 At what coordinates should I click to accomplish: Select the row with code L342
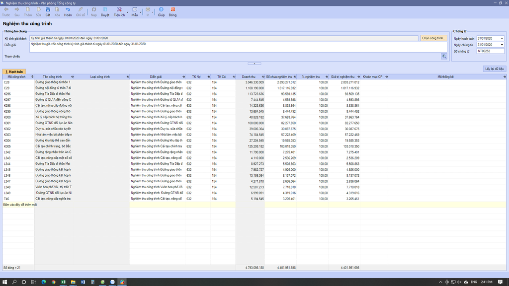pyautogui.click(x=254, y=152)
